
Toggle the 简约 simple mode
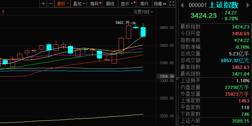[x=144, y=4]
